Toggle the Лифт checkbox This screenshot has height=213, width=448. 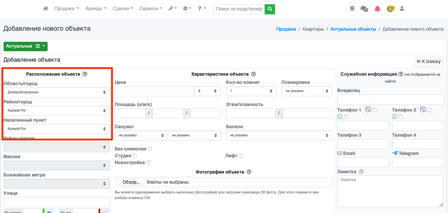coord(240,156)
